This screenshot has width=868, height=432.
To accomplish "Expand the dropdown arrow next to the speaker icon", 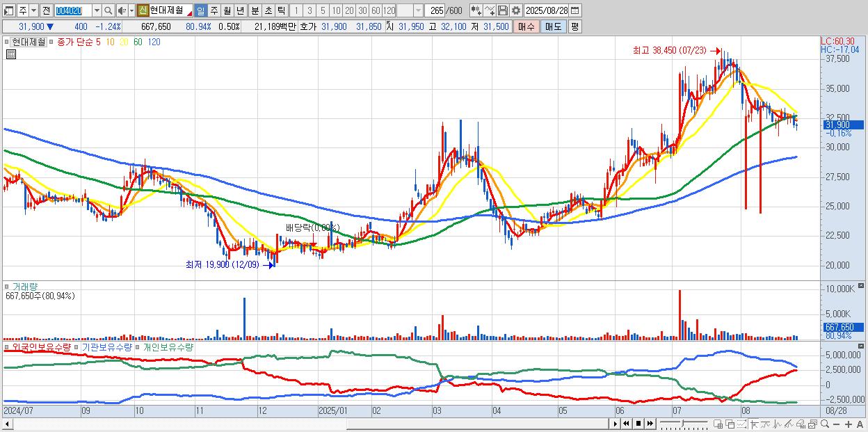I will (131, 11).
